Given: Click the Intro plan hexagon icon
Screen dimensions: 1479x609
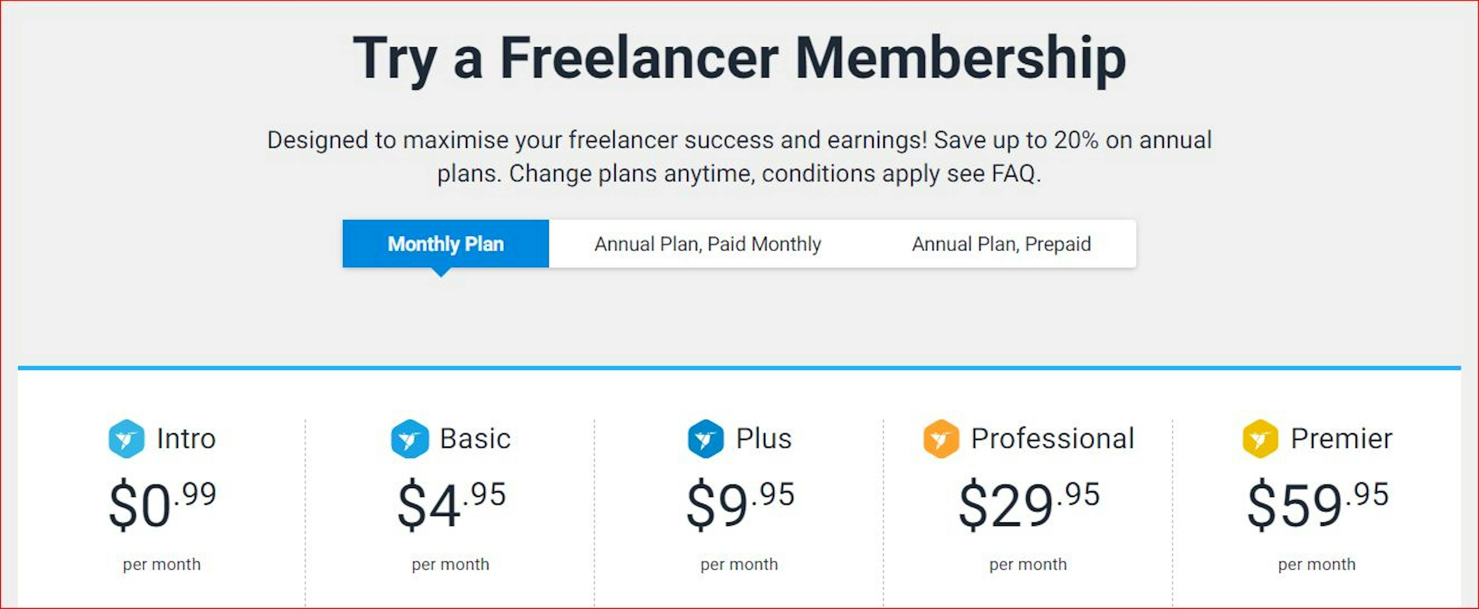Looking at the screenshot, I should coord(126,439).
